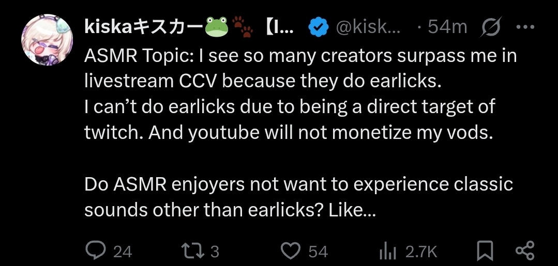Toggle repost with the arrows icon
The image size is (558, 266).
tap(193, 251)
